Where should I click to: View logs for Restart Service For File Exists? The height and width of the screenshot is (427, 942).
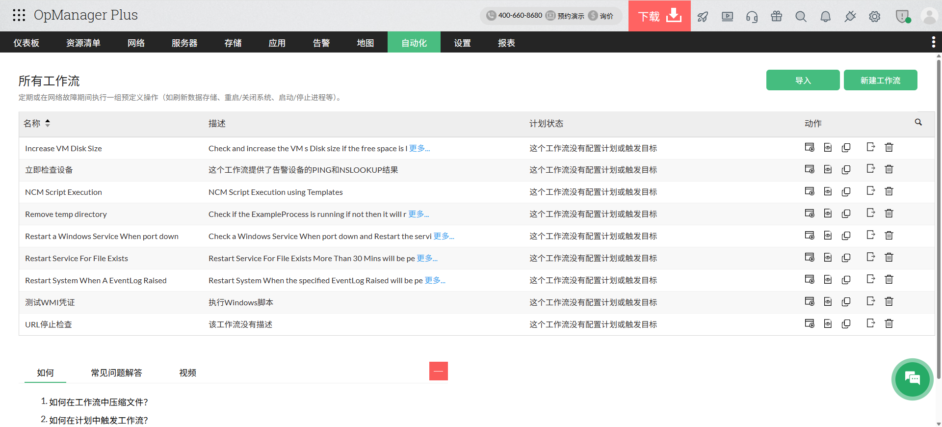pos(828,258)
